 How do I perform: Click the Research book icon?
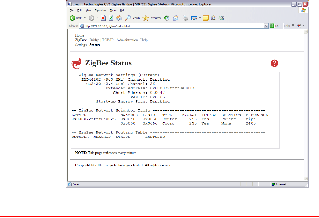point(213,18)
